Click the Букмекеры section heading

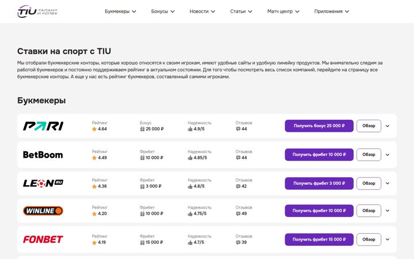(41, 101)
